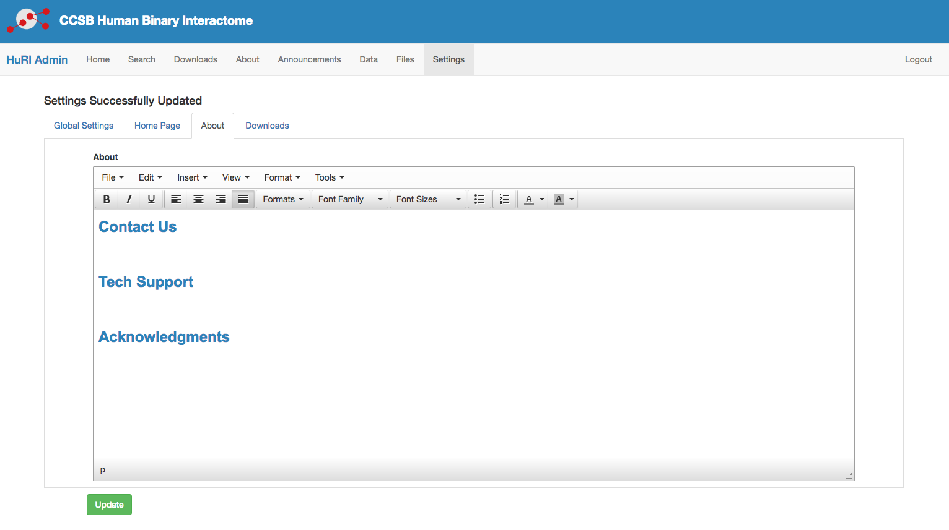Open text color picker arrow
Screen dimensions: 949x530
542,199
